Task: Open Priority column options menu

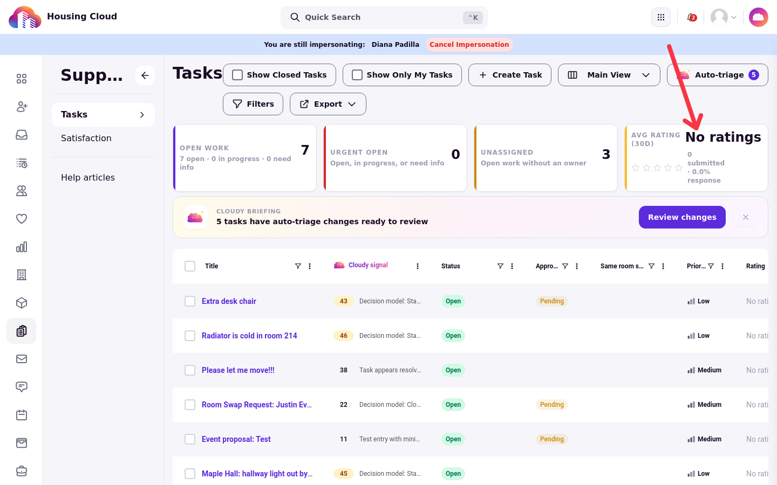Action: pyautogui.click(x=723, y=266)
